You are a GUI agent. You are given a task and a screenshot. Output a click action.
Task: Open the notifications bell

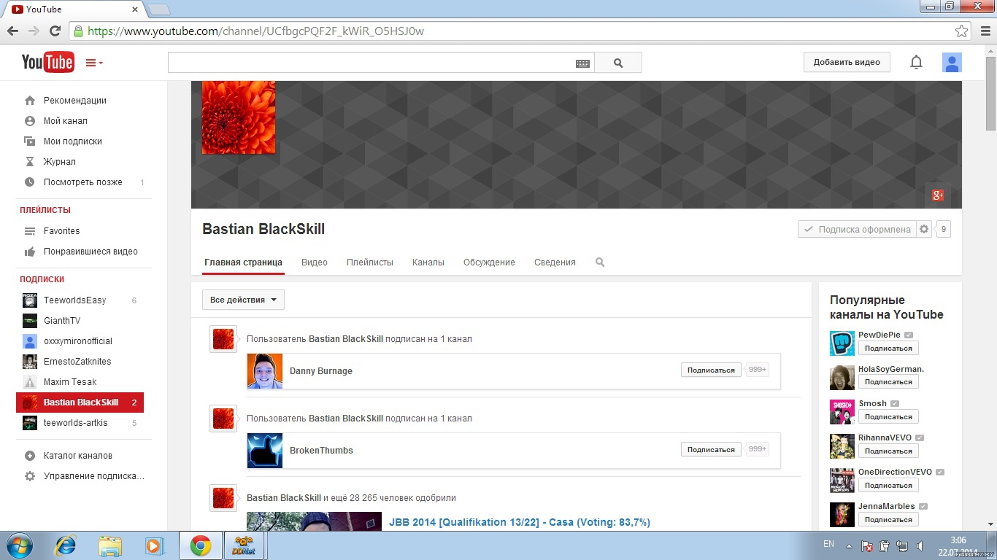click(916, 63)
